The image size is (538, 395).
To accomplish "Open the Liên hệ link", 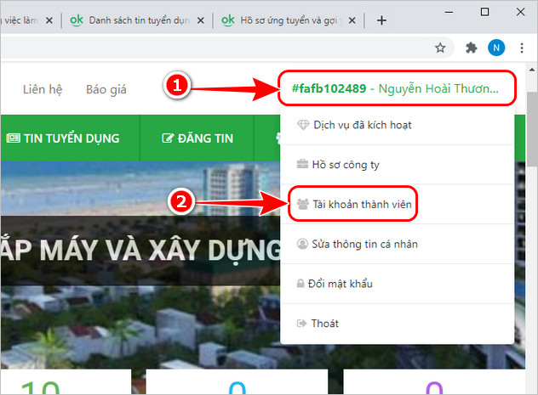I will pyautogui.click(x=43, y=89).
